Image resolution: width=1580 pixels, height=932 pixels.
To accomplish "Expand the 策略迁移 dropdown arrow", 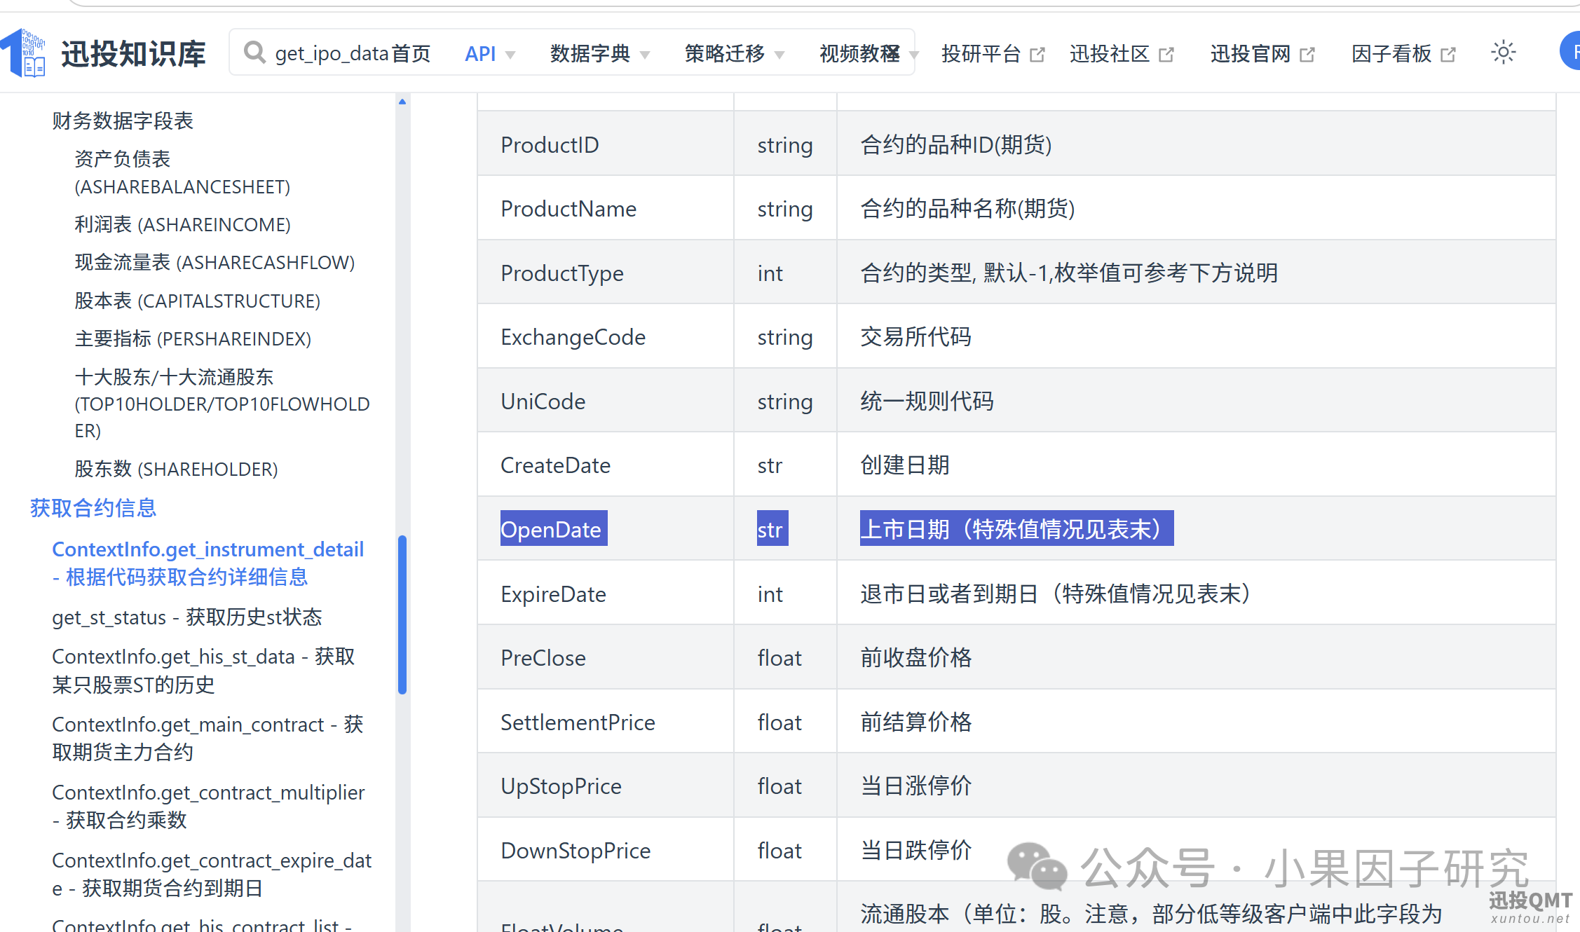I will point(779,55).
